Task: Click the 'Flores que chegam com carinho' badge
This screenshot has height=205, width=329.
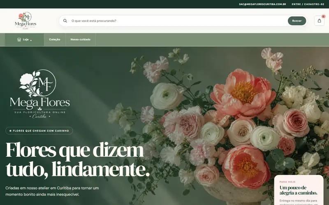Action: point(39,131)
